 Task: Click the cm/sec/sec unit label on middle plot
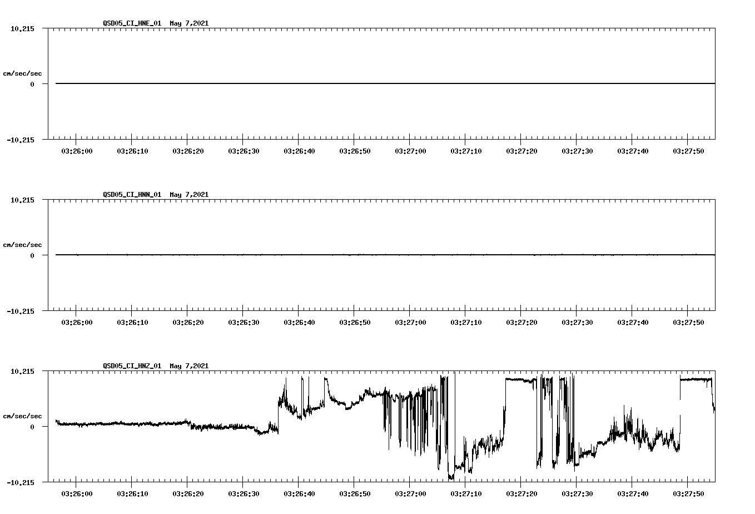click(23, 244)
